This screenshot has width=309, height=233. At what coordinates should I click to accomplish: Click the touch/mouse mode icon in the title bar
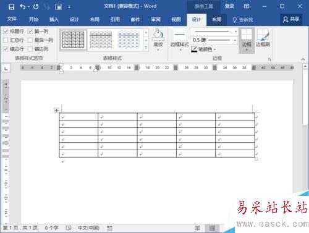(x=47, y=7)
